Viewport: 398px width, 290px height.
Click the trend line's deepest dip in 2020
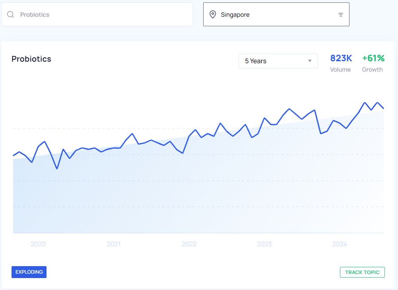(57, 169)
